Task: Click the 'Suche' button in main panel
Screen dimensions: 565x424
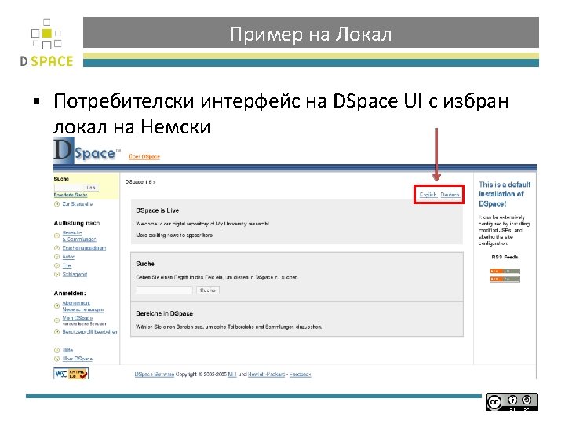Action: (208, 290)
